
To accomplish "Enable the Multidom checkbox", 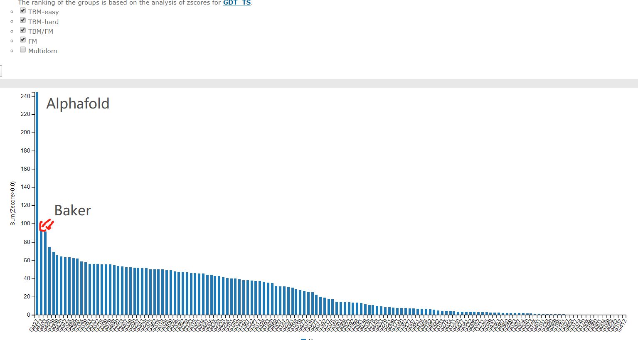I will (x=23, y=49).
